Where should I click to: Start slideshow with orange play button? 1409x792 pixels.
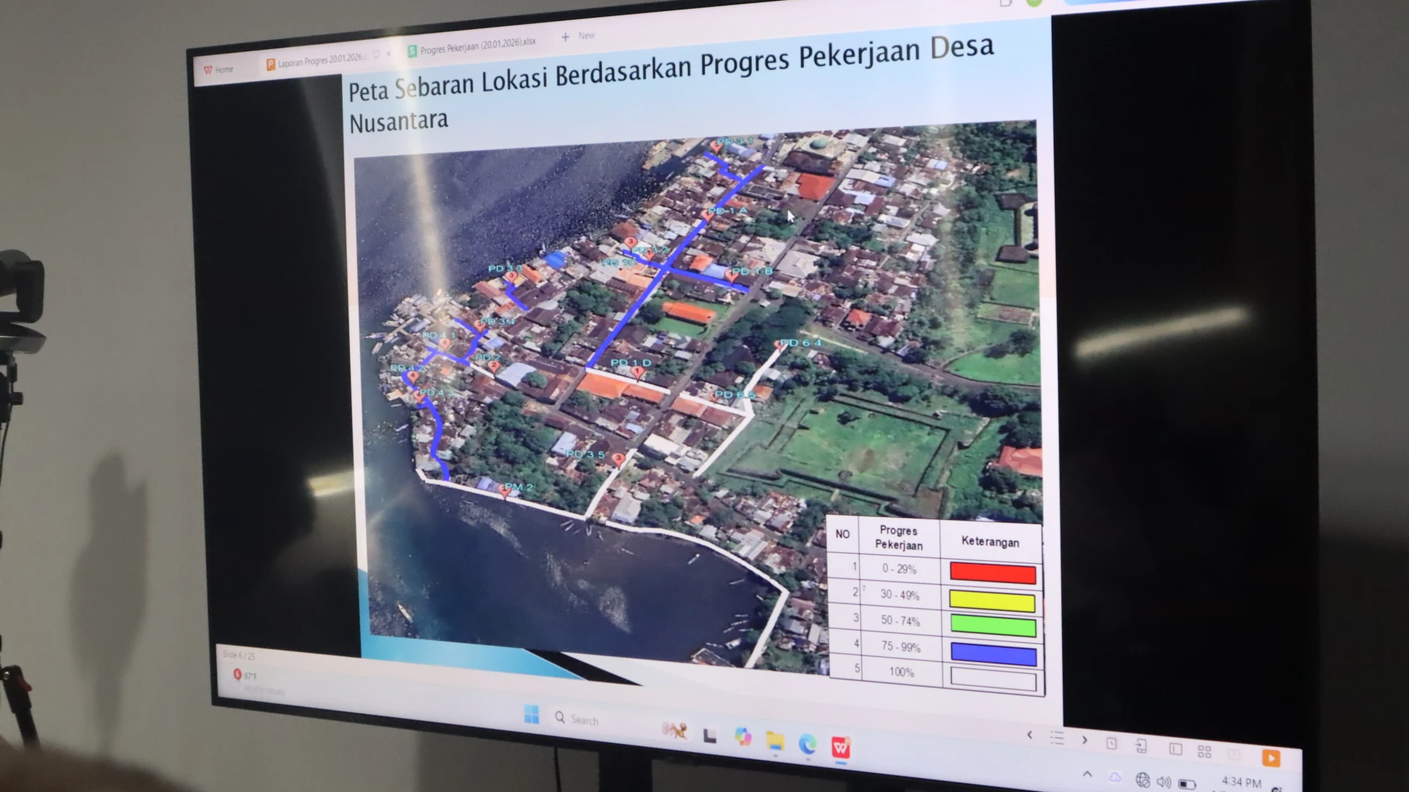coord(1270,758)
